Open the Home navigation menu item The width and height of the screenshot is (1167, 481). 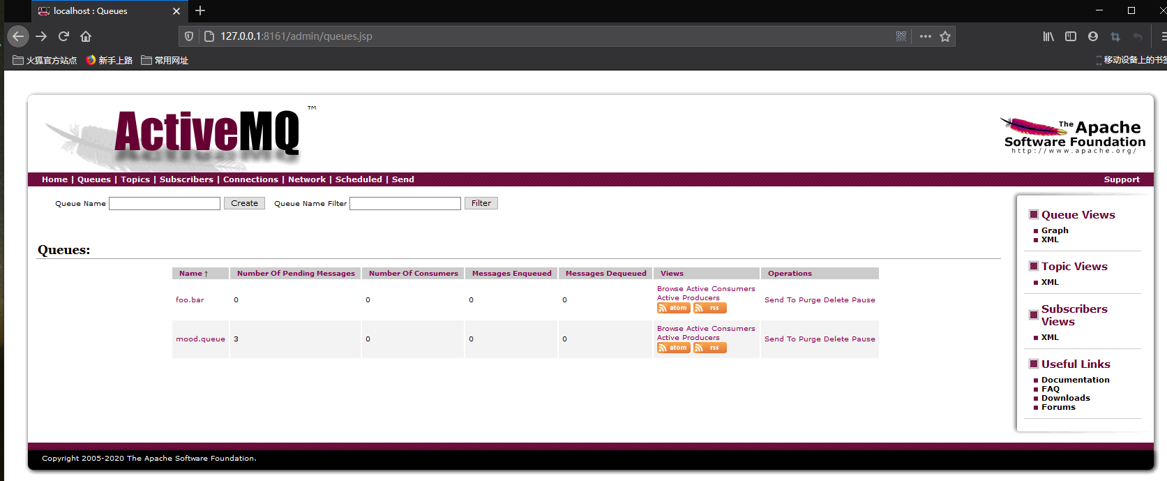point(54,179)
